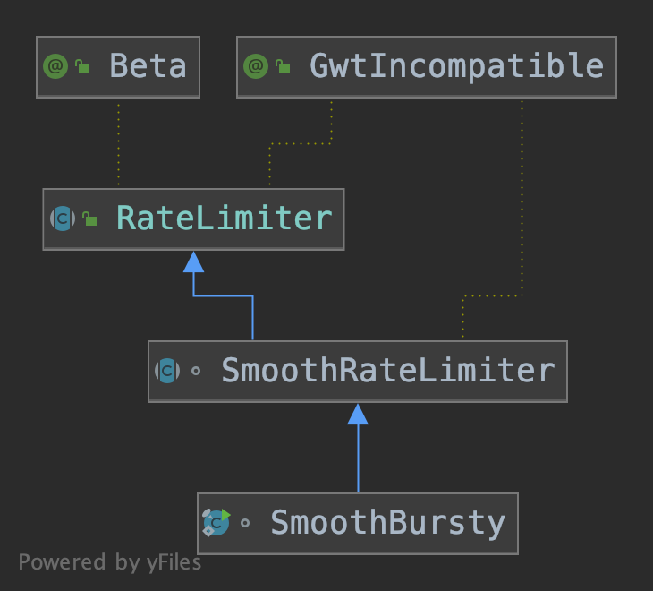The height and width of the screenshot is (591, 653).
Task: Click the annotation icon on the Beta node
Action: [55, 66]
